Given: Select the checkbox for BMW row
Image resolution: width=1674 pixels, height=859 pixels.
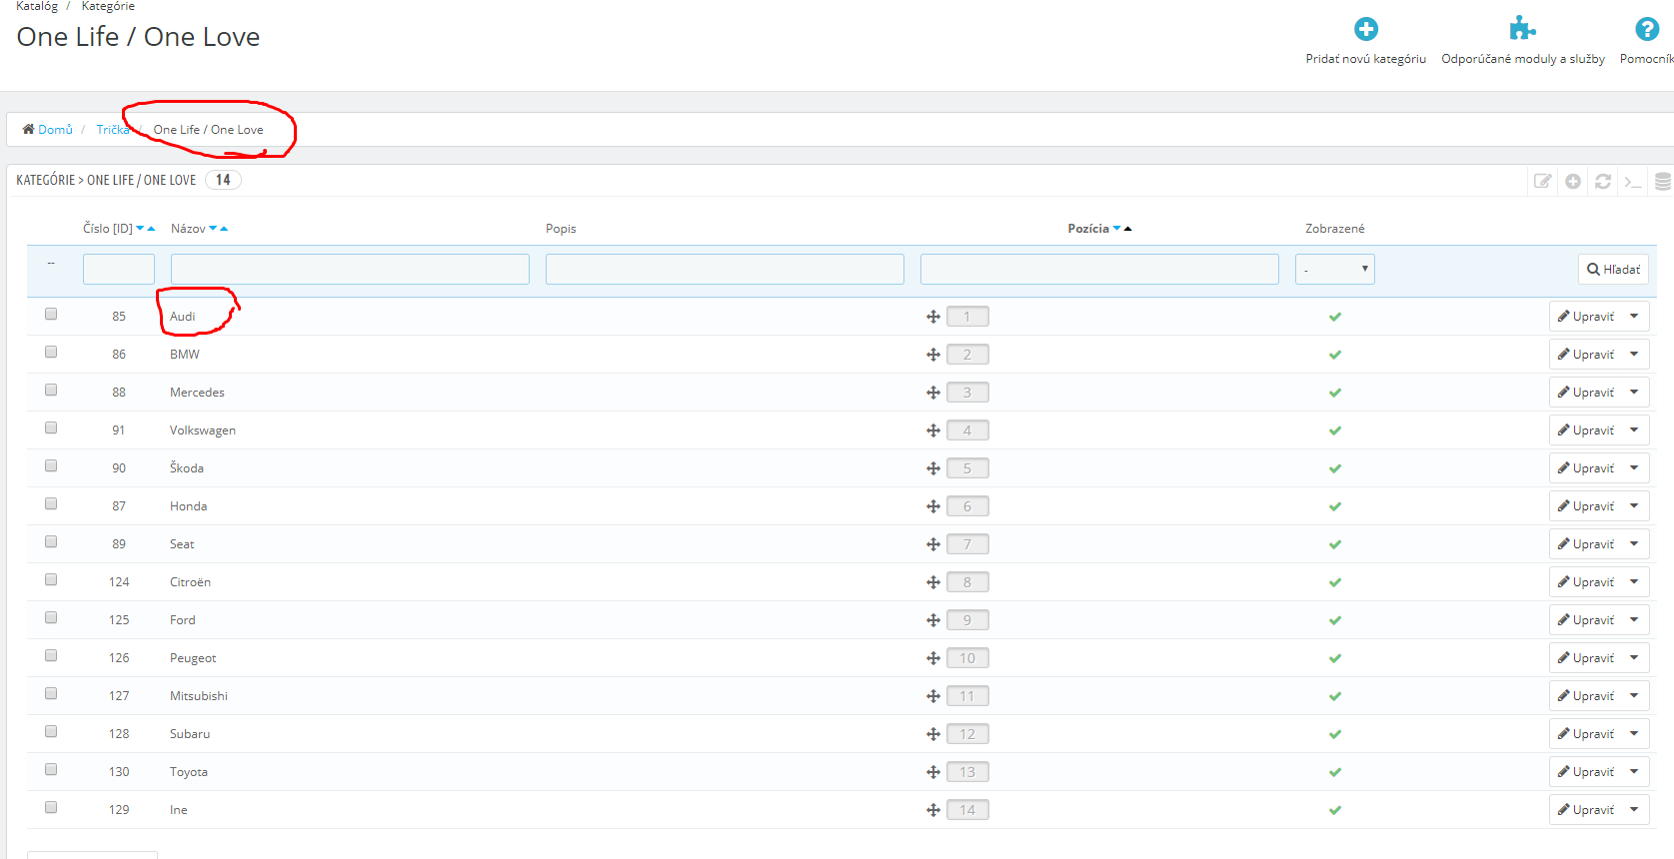Looking at the screenshot, I should (x=51, y=352).
